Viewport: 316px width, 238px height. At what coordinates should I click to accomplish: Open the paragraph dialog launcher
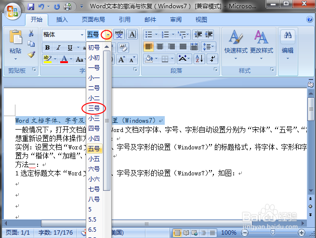point(216,69)
